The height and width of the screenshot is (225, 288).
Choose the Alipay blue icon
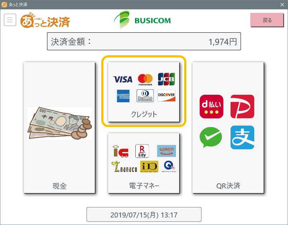(242, 137)
